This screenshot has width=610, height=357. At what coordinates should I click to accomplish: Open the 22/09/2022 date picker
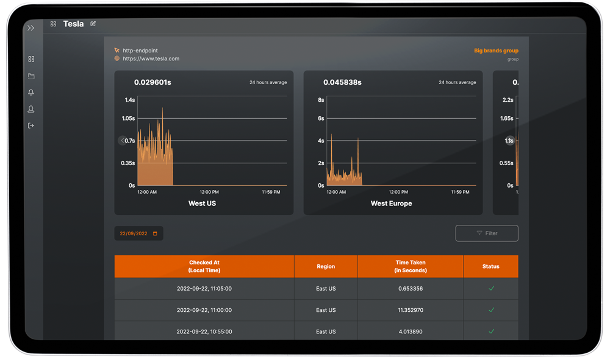138,233
